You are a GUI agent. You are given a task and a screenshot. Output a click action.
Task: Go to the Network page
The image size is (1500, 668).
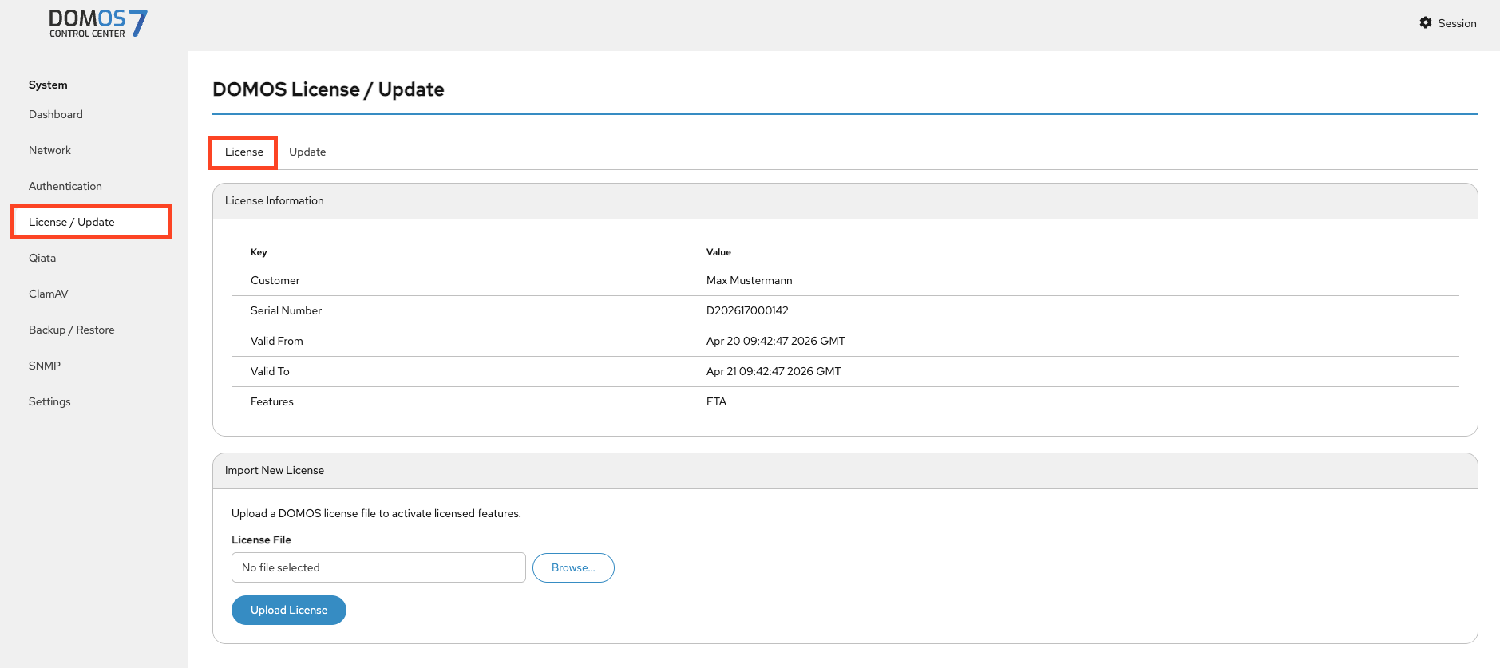click(49, 150)
